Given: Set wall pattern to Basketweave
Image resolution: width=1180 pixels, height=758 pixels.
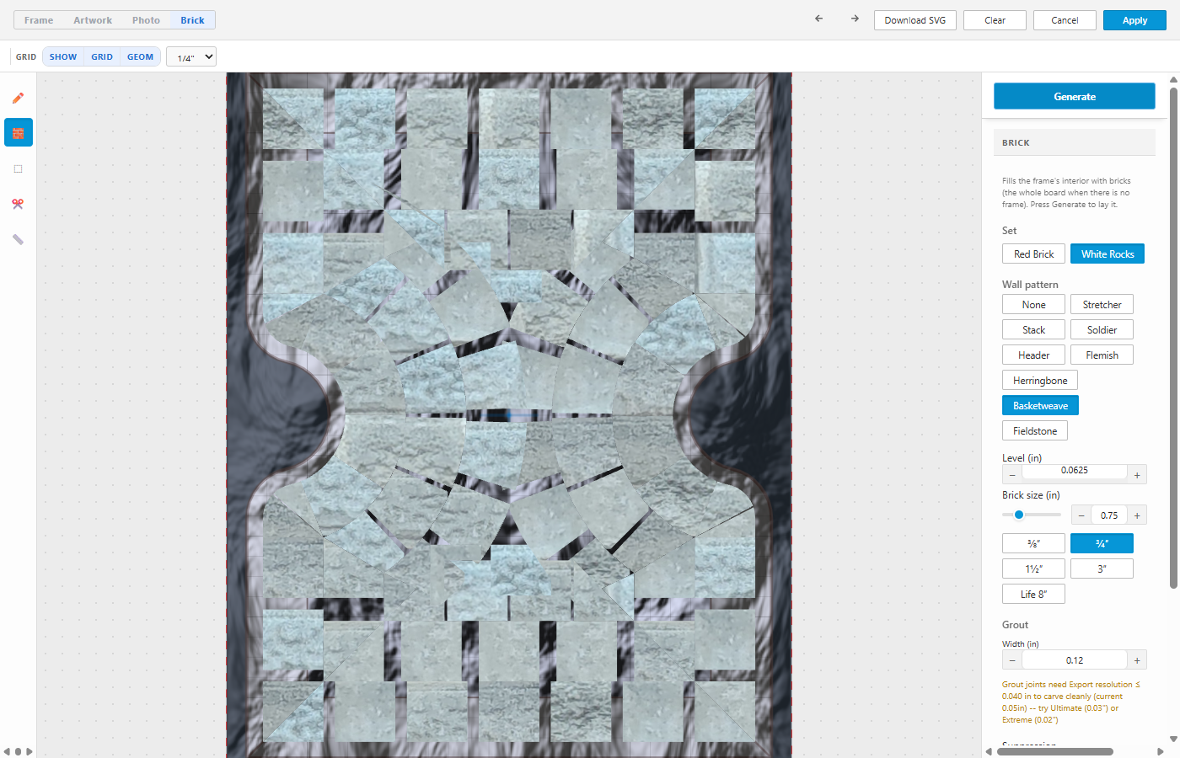Looking at the screenshot, I should [x=1040, y=405].
